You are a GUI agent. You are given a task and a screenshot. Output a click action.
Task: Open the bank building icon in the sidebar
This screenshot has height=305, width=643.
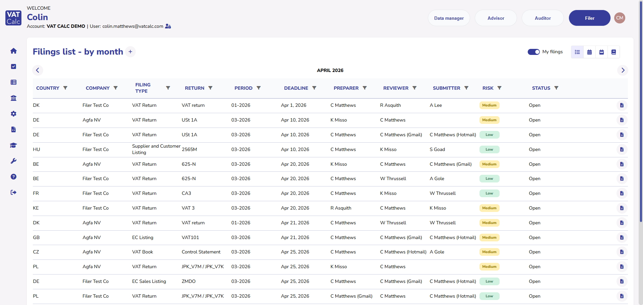pyautogui.click(x=13, y=98)
